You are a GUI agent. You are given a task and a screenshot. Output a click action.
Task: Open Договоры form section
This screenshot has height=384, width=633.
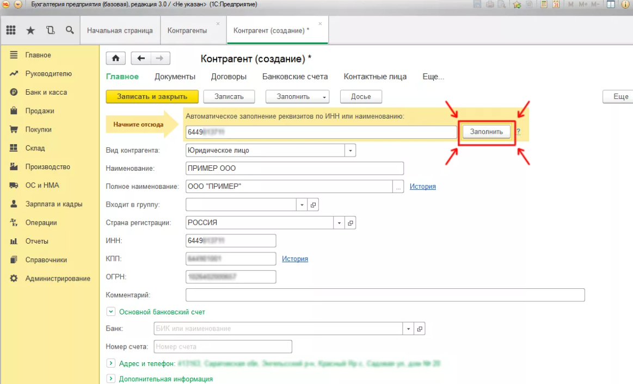tap(229, 77)
